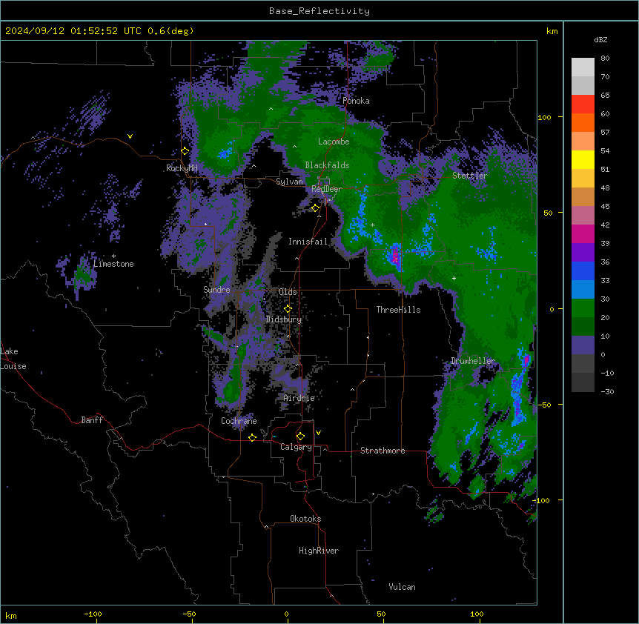Click the Okotoks city label
The image size is (639, 624).
305,519
